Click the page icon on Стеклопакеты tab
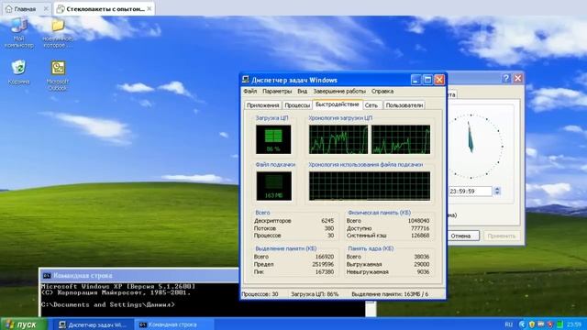The width and height of the screenshot is (587, 330). click(61, 9)
